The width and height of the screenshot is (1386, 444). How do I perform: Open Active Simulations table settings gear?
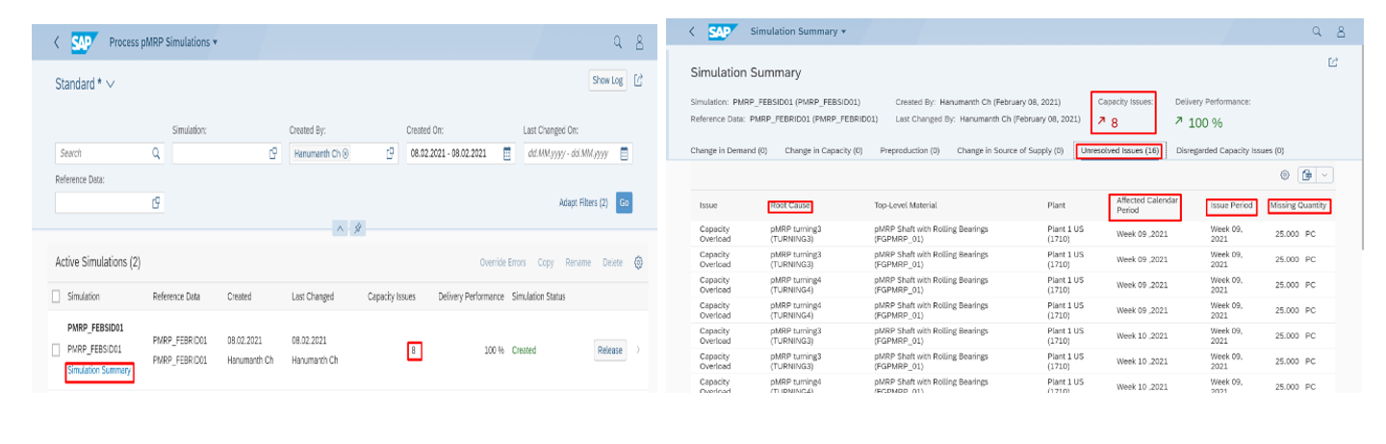[x=639, y=262]
